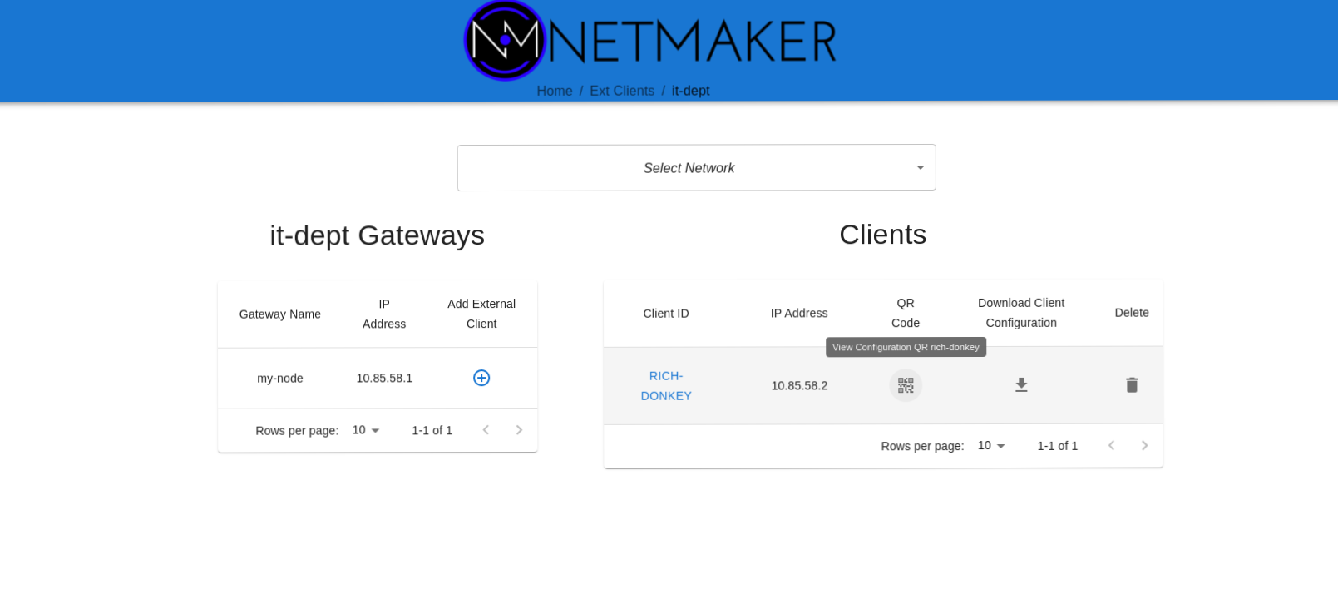Select the my-node gateway row
This screenshot has height=614, width=1338.
click(x=280, y=379)
